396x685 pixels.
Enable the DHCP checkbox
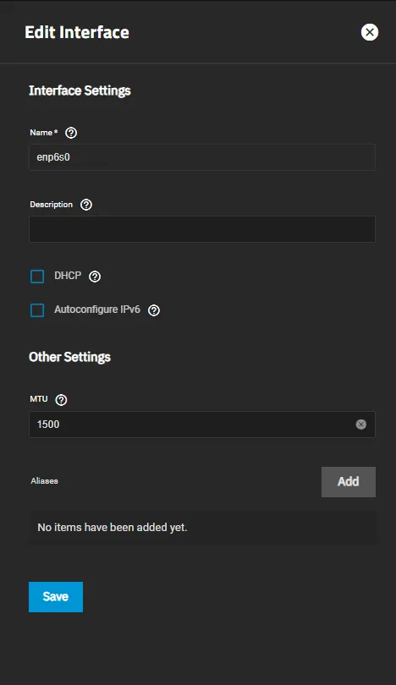click(x=37, y=277)
